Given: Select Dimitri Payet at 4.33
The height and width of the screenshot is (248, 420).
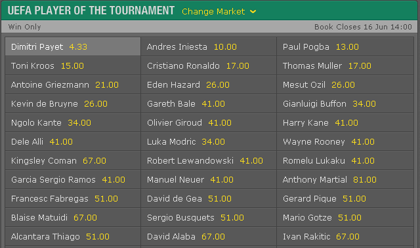Looking at the screenshot, I should 73,46.
